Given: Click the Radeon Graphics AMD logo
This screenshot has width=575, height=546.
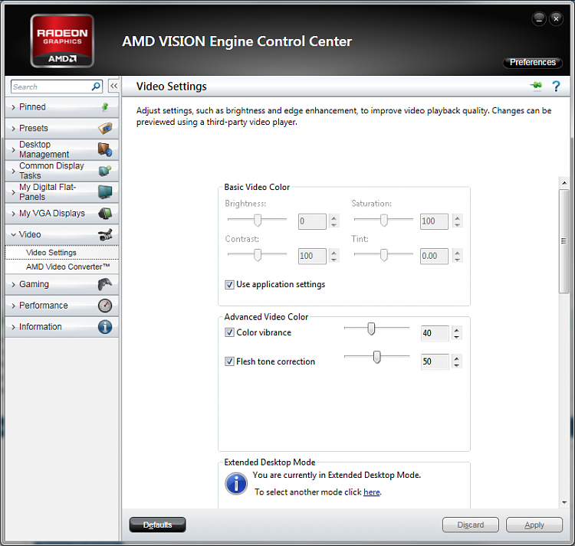Looking at the screenshot, I should 62,41.
